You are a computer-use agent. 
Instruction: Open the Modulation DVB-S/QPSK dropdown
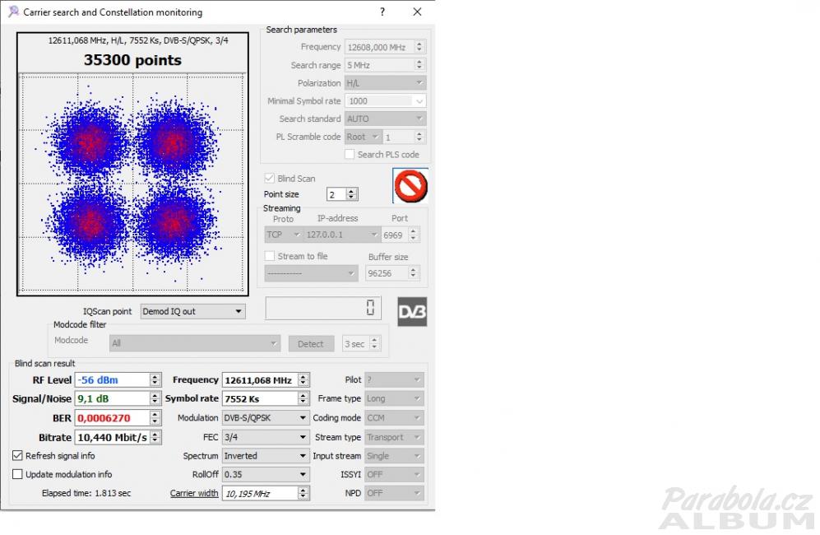pyautogui.click(x=266, y=418)
